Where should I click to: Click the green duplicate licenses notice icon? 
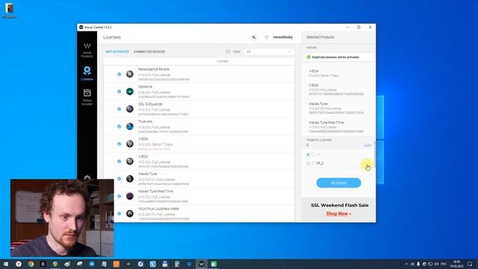click(308, 57)
